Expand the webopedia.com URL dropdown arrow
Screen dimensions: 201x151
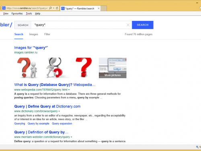point(69,90)
